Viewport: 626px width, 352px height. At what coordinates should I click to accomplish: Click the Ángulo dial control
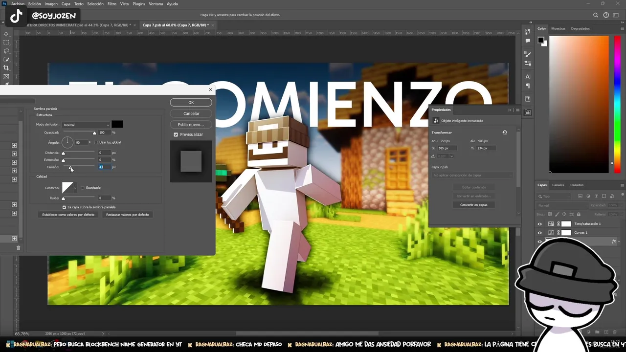point(67,142)
